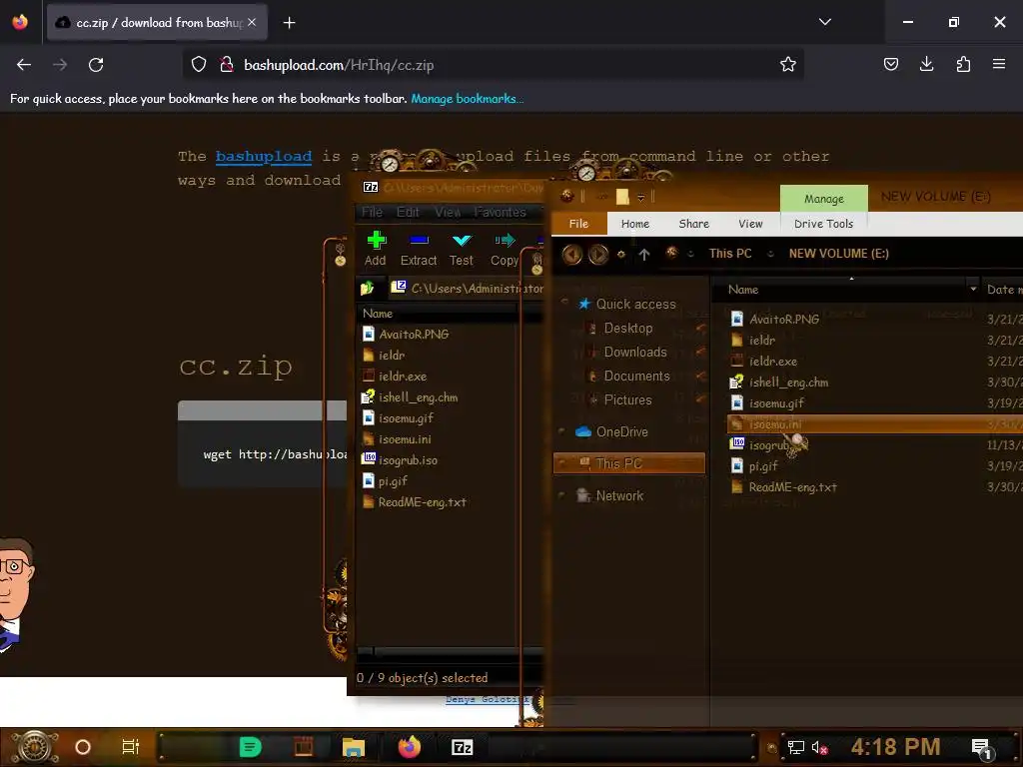Open the Explorer File tab
The width and height of the screenshot is (1023, 767).
578,224
